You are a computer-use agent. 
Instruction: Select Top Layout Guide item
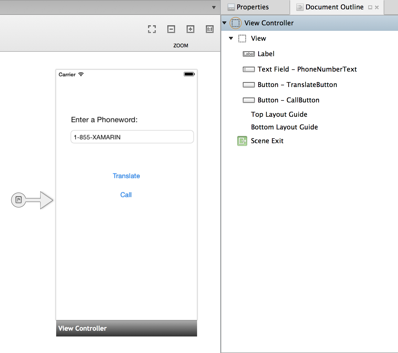(279, 115)
